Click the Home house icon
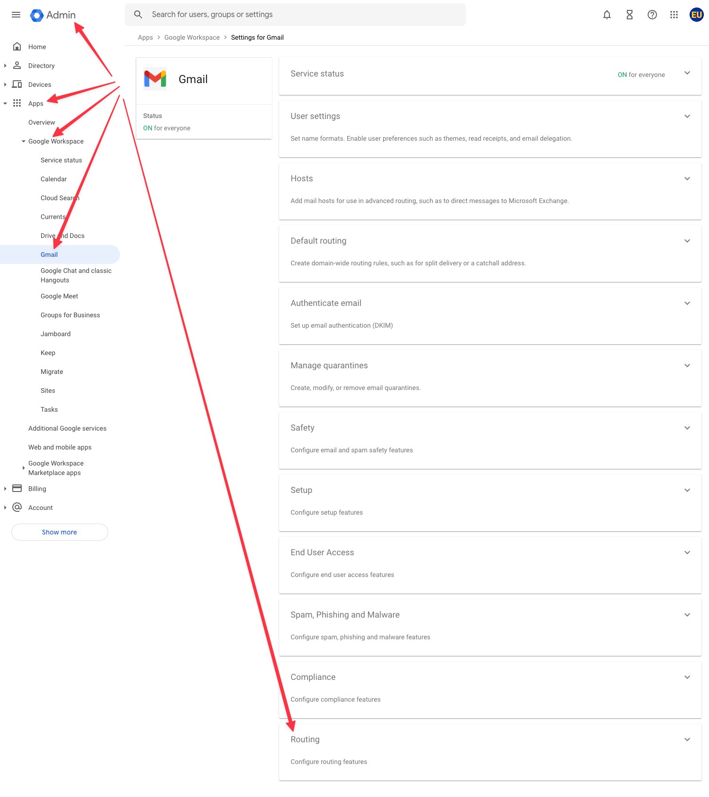This screenshot has width=709, height=797. 17,46
